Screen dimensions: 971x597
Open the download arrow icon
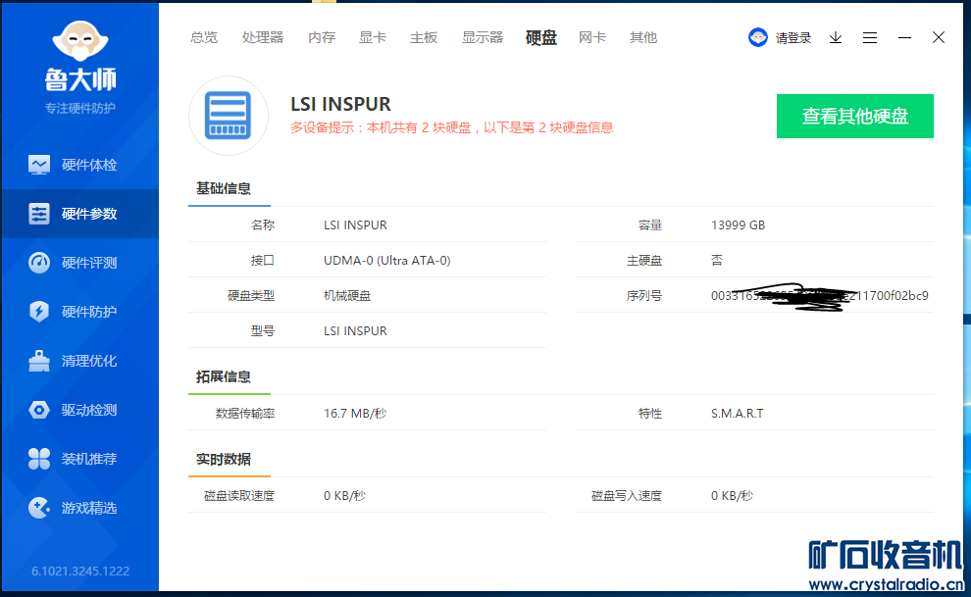(836, 37)
